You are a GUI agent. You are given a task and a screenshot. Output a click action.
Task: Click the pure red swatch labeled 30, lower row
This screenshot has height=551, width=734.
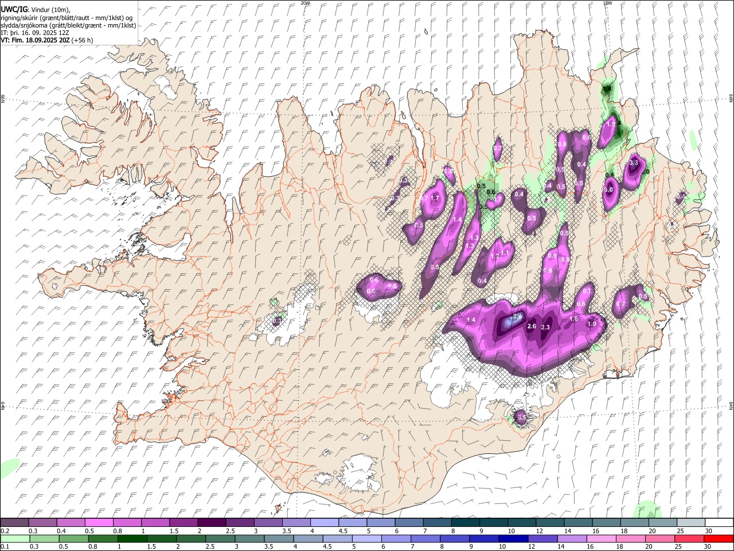719,538
